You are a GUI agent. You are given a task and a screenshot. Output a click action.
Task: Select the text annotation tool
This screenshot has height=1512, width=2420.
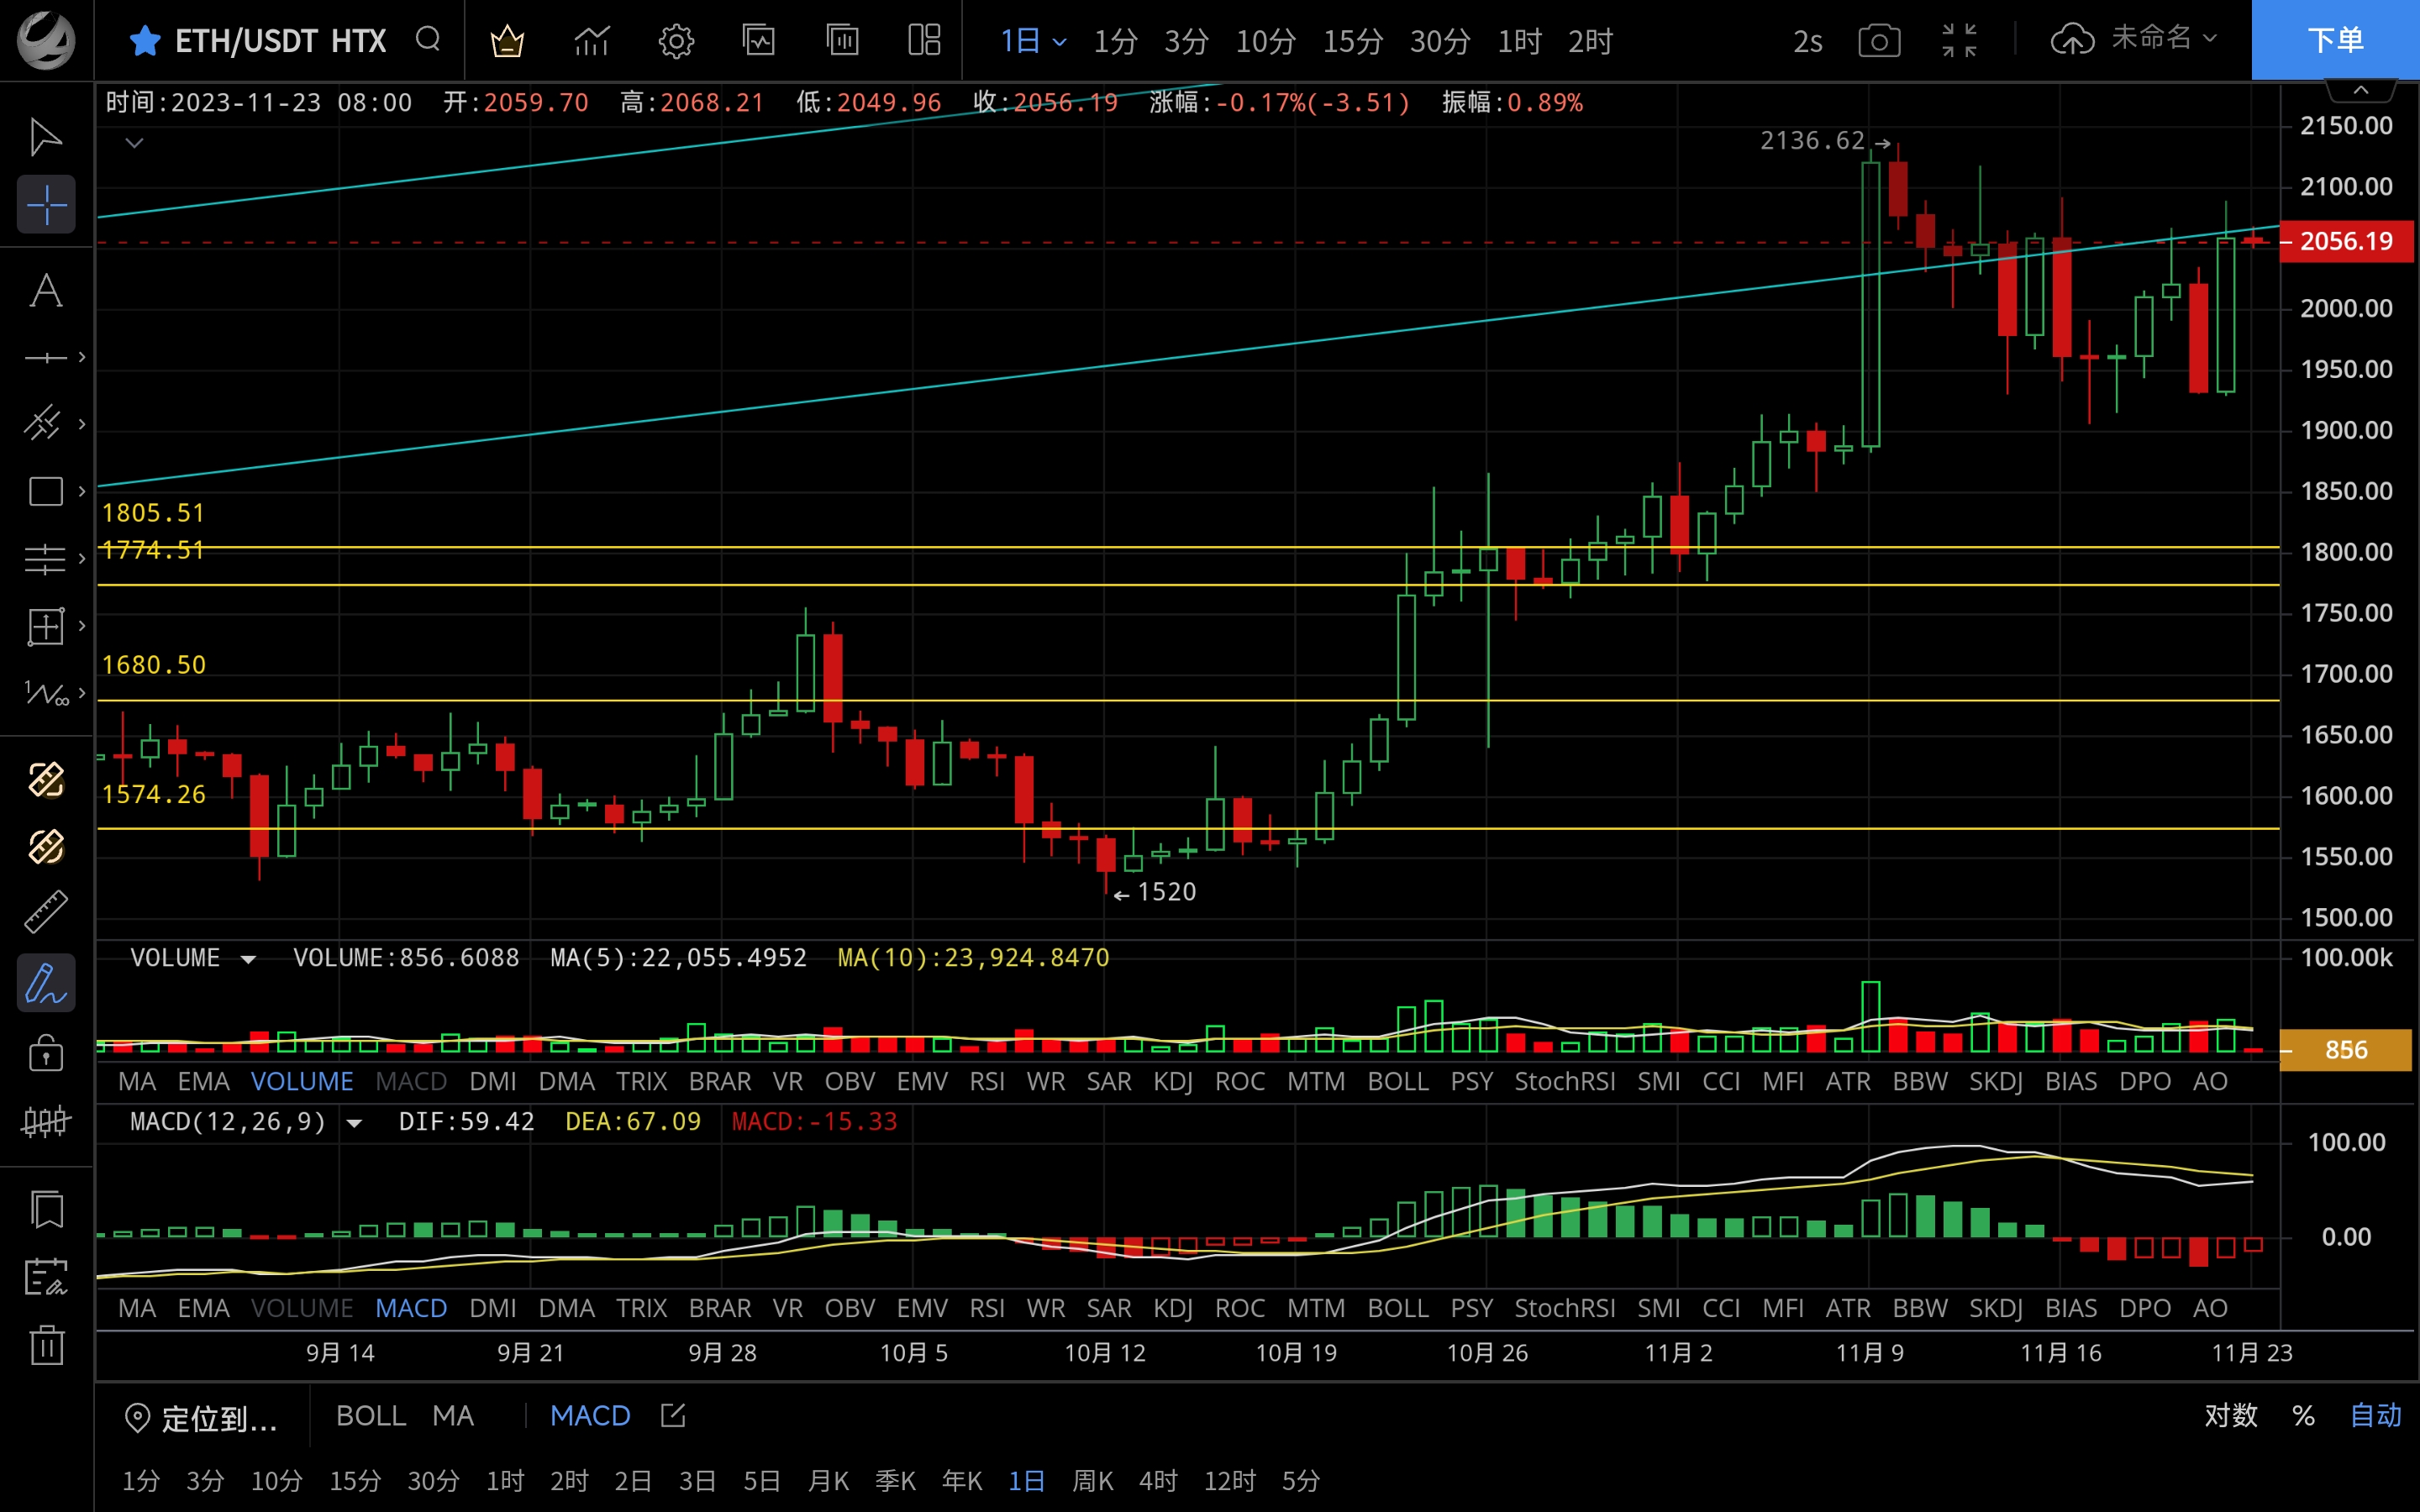pos(45,291)
